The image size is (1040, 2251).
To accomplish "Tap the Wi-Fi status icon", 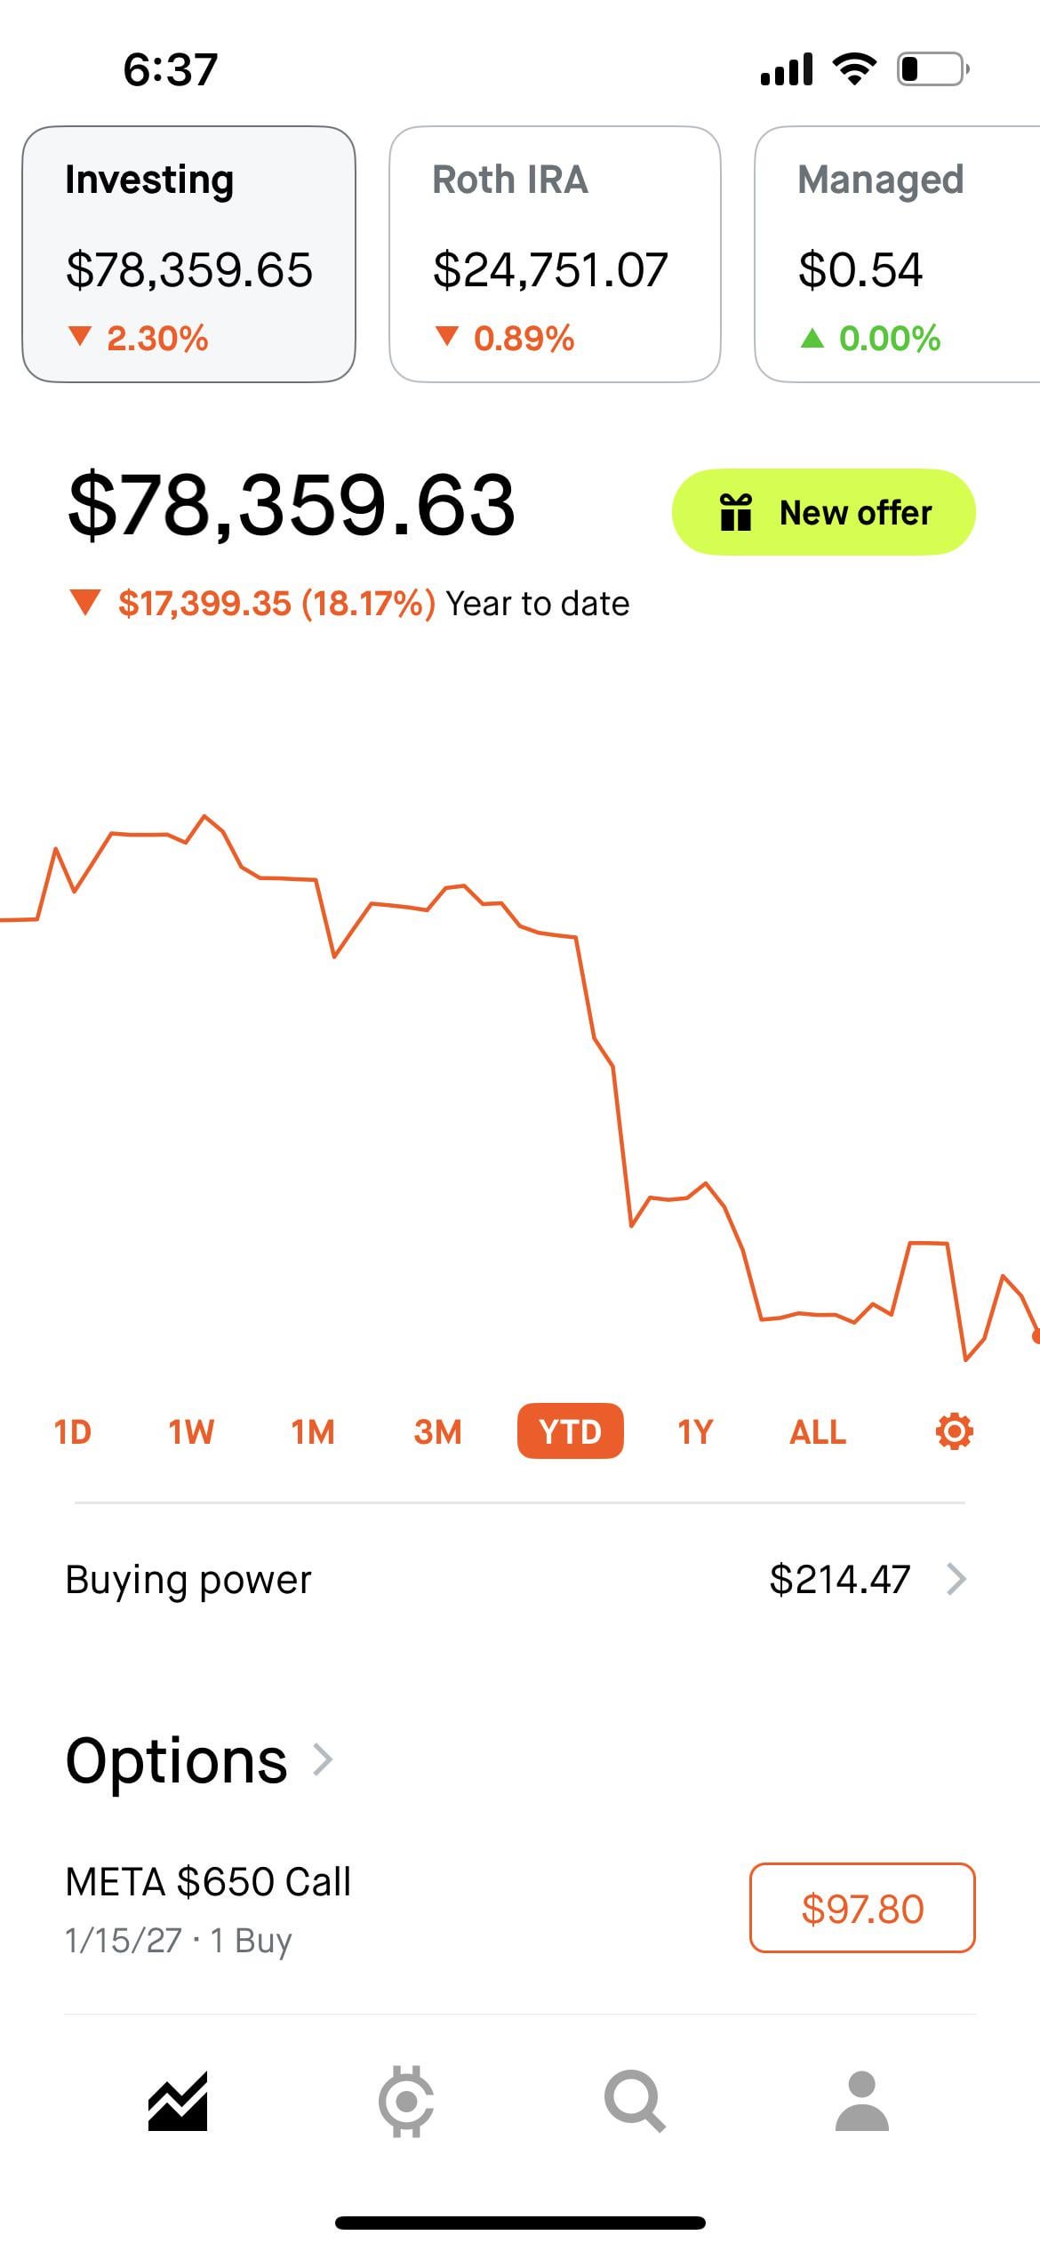I will point(854,69).
